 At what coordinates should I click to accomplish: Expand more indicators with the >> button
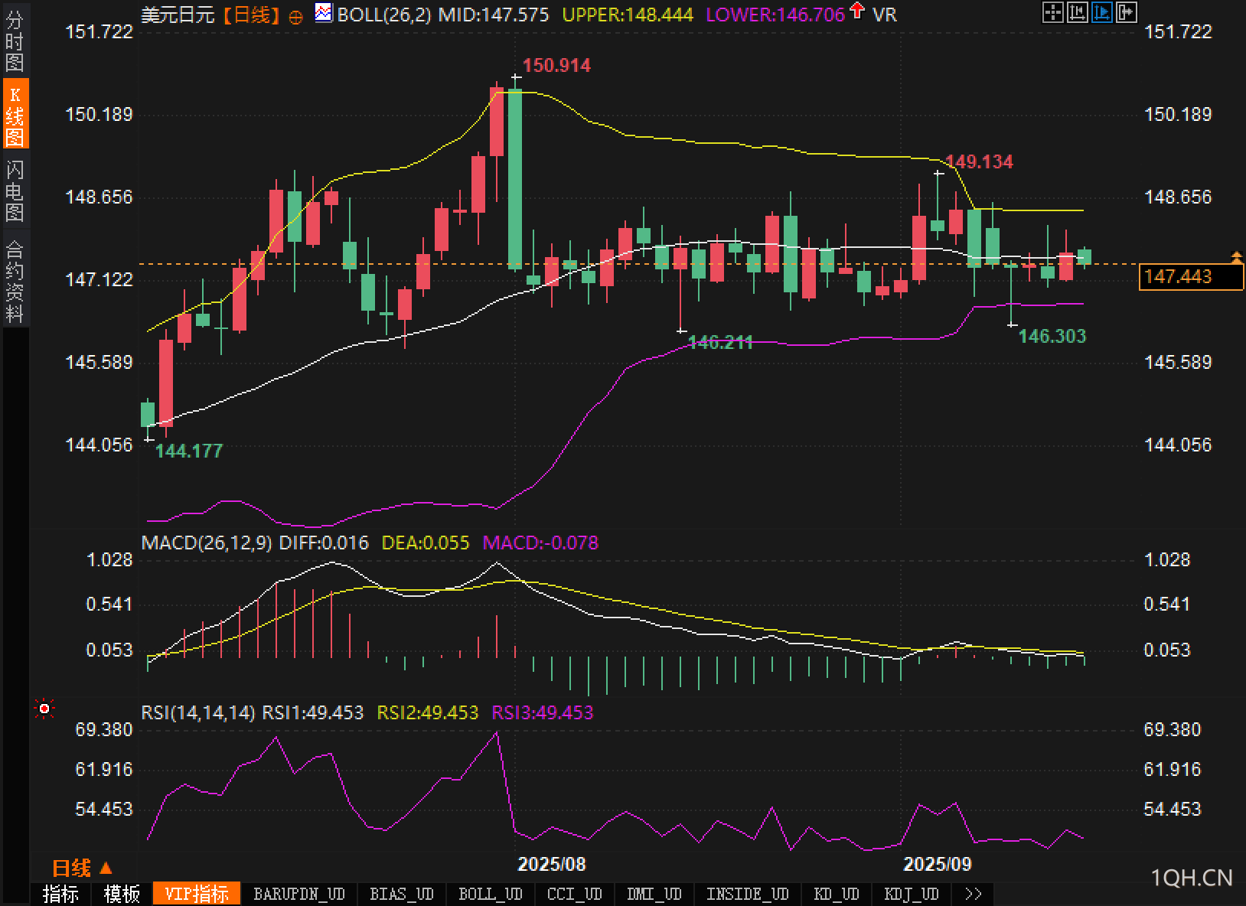coord(973,894)
